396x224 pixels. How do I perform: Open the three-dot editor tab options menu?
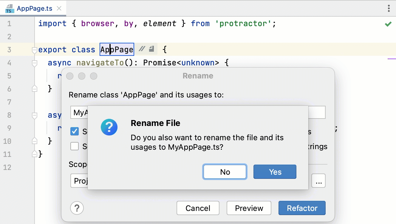(x=389, y=8)
